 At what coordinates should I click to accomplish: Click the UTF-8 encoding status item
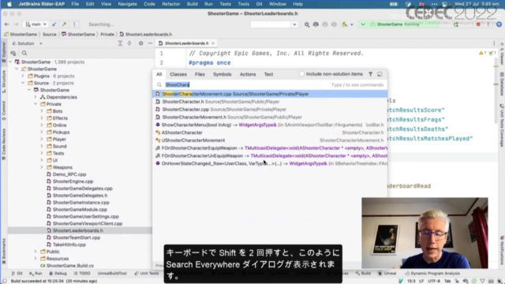434,281
